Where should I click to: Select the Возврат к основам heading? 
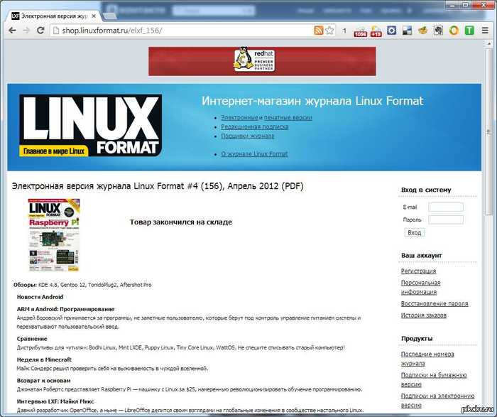[x=44, y=381]
